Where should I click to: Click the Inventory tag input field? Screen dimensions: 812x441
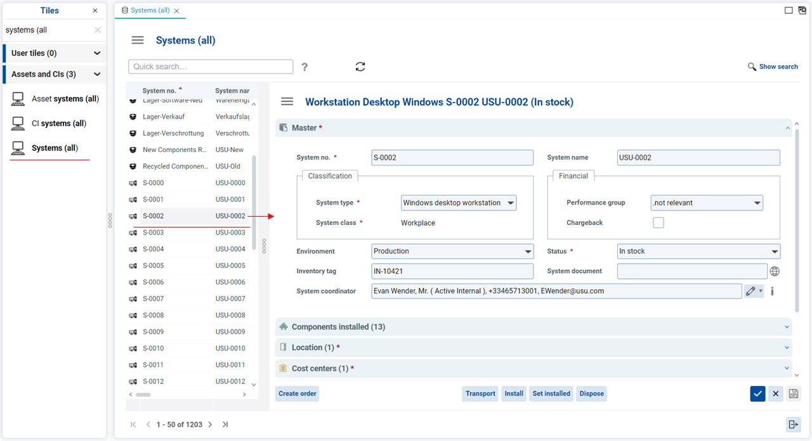coord(452,271)
